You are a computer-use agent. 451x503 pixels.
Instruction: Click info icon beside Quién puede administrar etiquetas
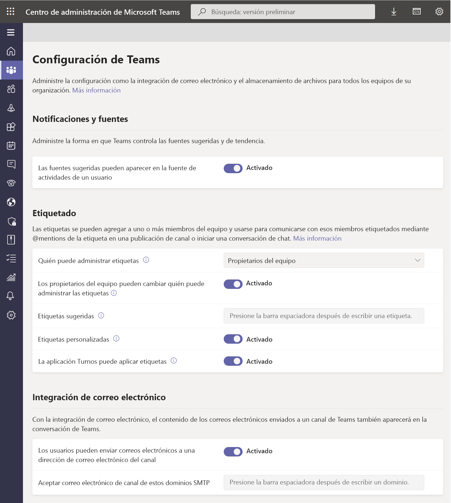(146, 260)
